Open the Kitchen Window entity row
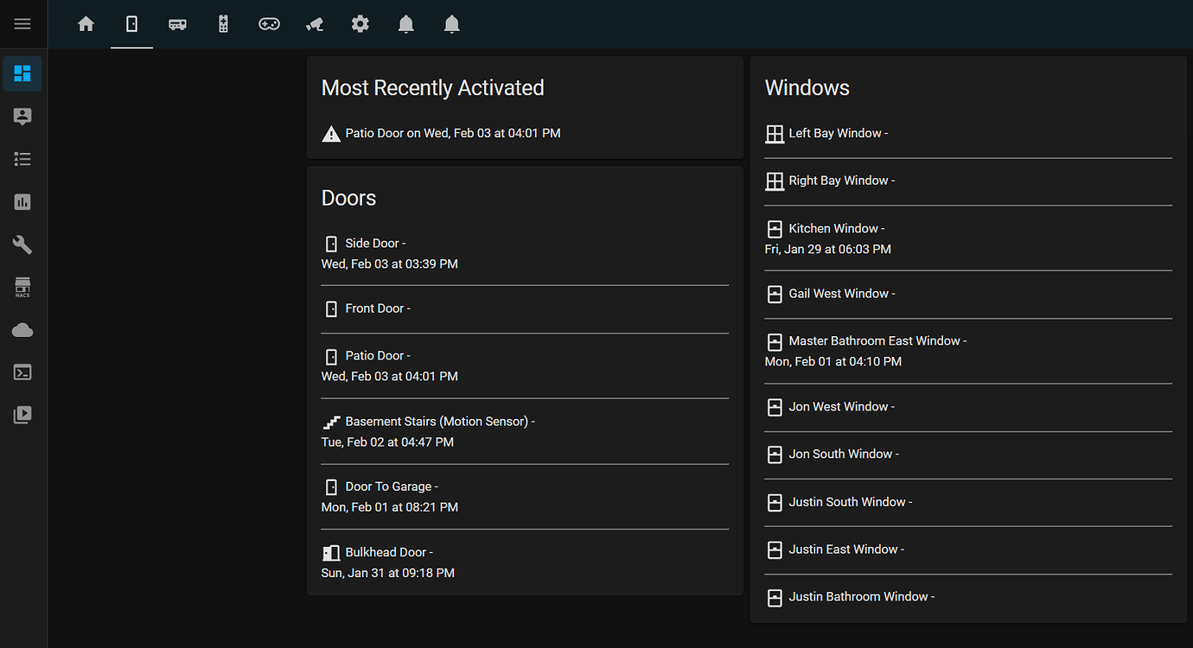 tap(833, 229)
